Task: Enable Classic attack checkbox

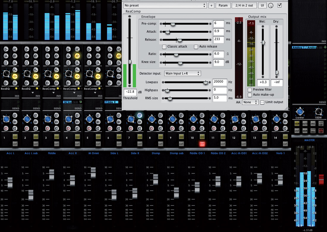Action: click(x=164, y=47)
